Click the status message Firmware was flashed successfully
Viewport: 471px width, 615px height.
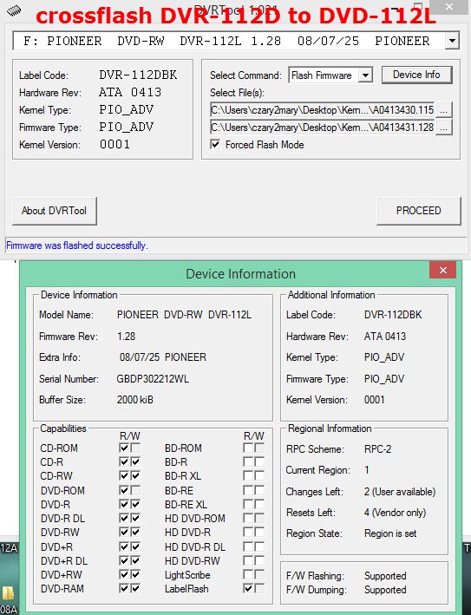[77, 245]
